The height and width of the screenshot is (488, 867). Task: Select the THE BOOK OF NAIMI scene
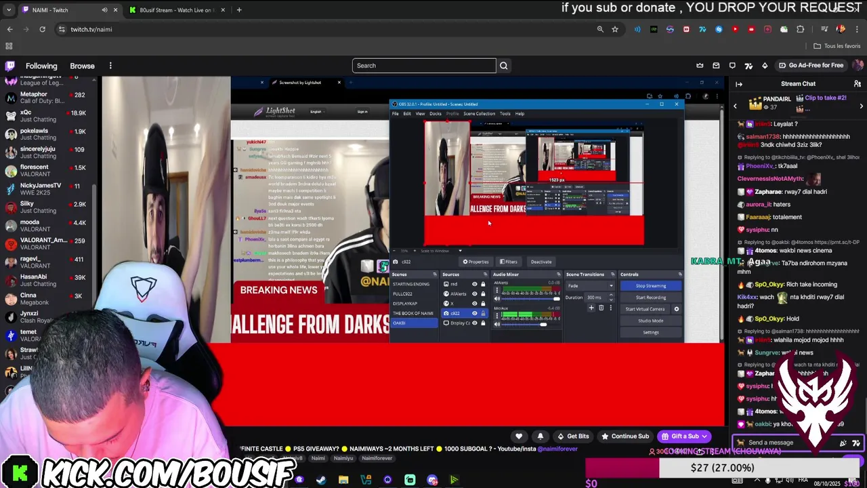pos(413,313)
